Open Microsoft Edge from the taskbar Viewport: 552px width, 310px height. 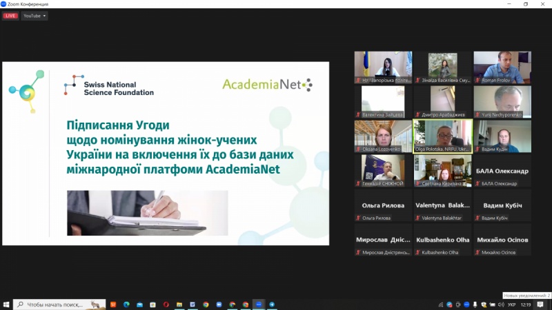(126, 304)
